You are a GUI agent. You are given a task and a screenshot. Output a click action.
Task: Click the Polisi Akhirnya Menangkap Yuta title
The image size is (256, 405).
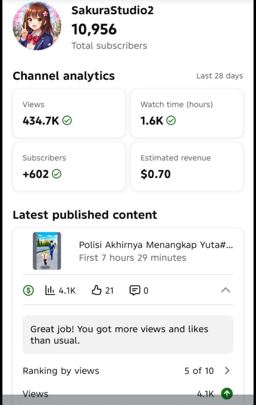[x=156, y=245]
